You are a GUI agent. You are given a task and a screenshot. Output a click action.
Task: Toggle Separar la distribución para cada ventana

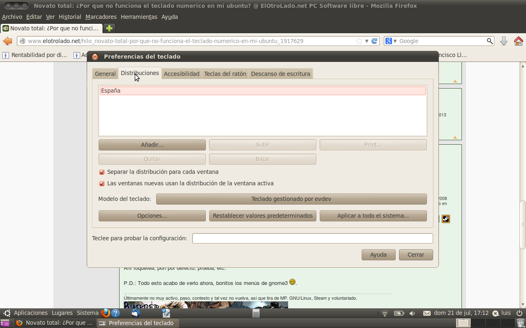[102, 172]
